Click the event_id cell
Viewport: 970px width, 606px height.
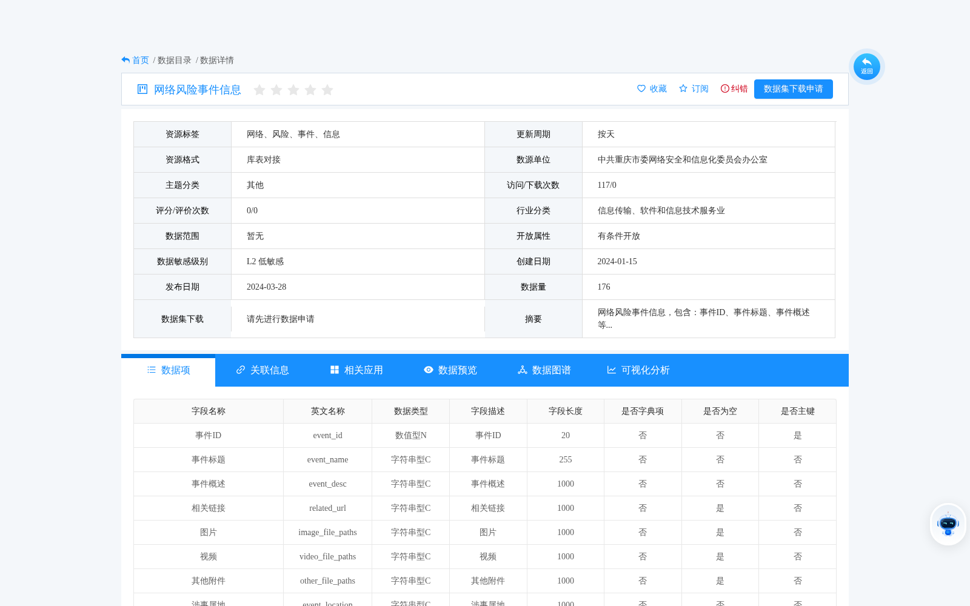click(x=327, y=435)
